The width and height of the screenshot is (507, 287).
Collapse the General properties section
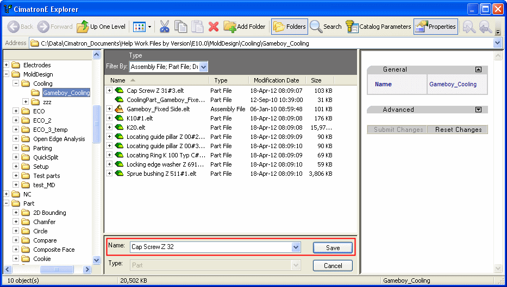478,69
